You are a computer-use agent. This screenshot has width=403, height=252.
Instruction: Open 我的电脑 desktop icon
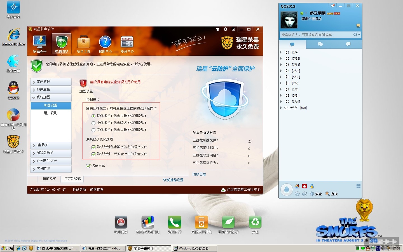coord(13,10)
